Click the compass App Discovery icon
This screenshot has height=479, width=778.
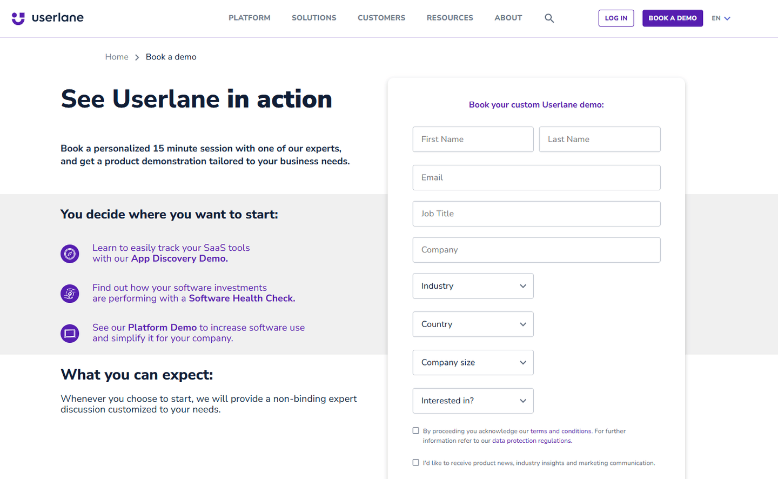coord(70,254)
